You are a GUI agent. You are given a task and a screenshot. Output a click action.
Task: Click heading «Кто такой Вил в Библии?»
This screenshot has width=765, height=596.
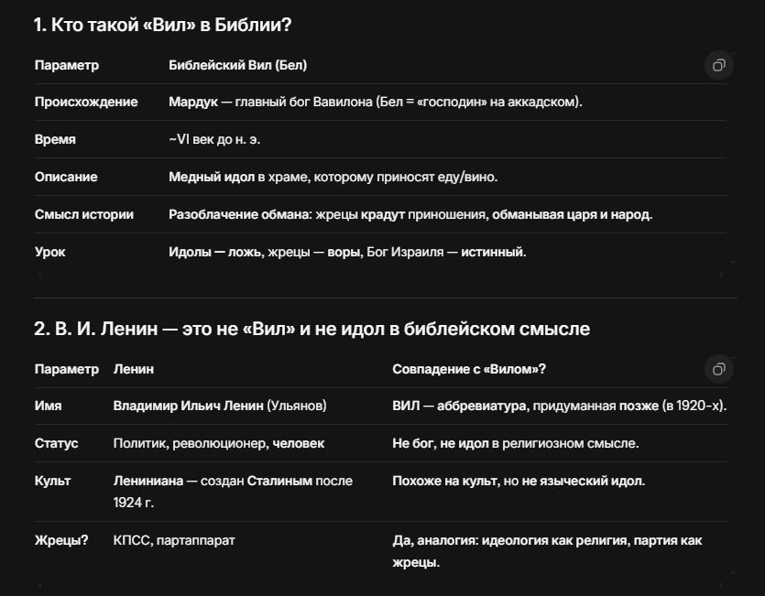coord(162,25)
